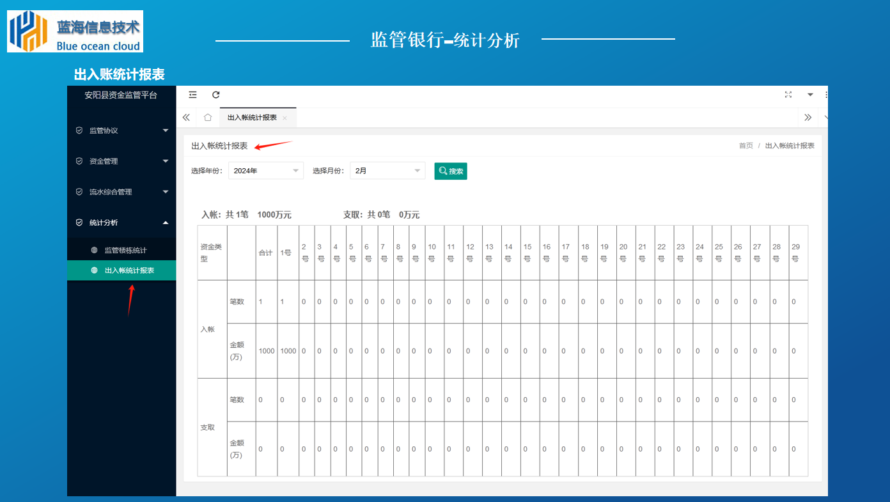Click the 支取: 共0笔 0万元 summary
Screen dimensions: 890x502
382,215
